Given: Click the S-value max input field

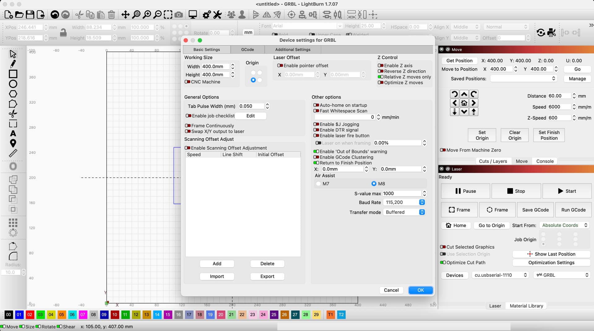Looking at the screenshot, I should pos(402,194).
